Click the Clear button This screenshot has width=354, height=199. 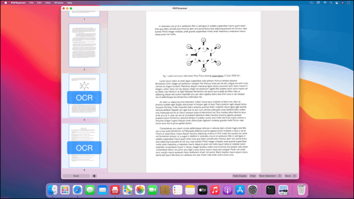coord(253,176)
